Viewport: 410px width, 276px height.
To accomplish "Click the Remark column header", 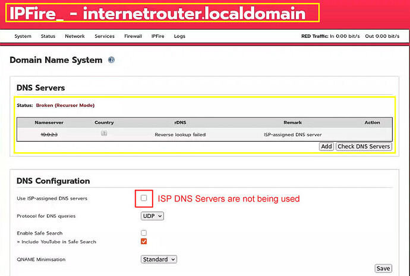I will 292,123.
